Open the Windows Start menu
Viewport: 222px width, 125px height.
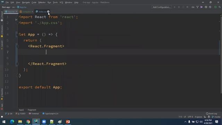coord(4,122)
